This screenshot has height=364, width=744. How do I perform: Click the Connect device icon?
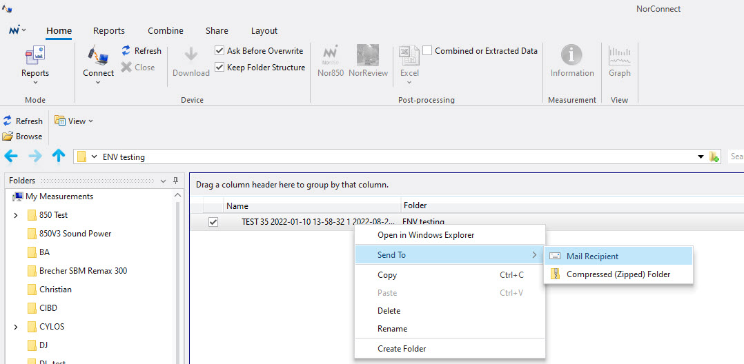coord(98,55)
